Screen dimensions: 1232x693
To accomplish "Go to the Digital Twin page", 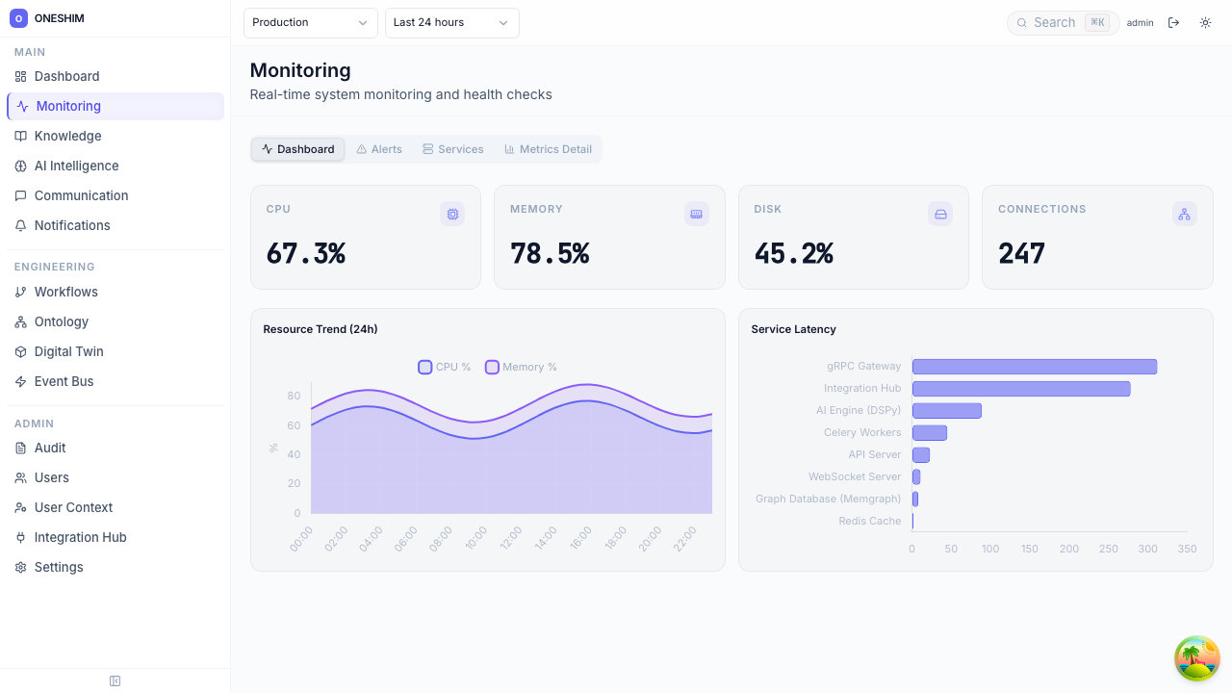I will click(69, 351).
